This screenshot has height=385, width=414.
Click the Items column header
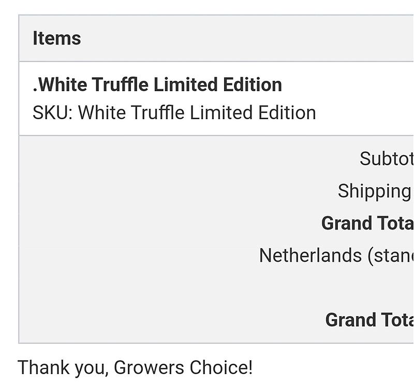pyautogui.click(x=56, y=38)
